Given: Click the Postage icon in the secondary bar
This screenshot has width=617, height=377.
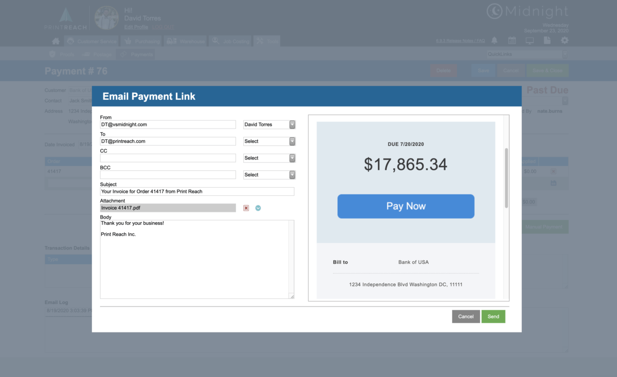Looking at the screenshot, I should [86, 53].
